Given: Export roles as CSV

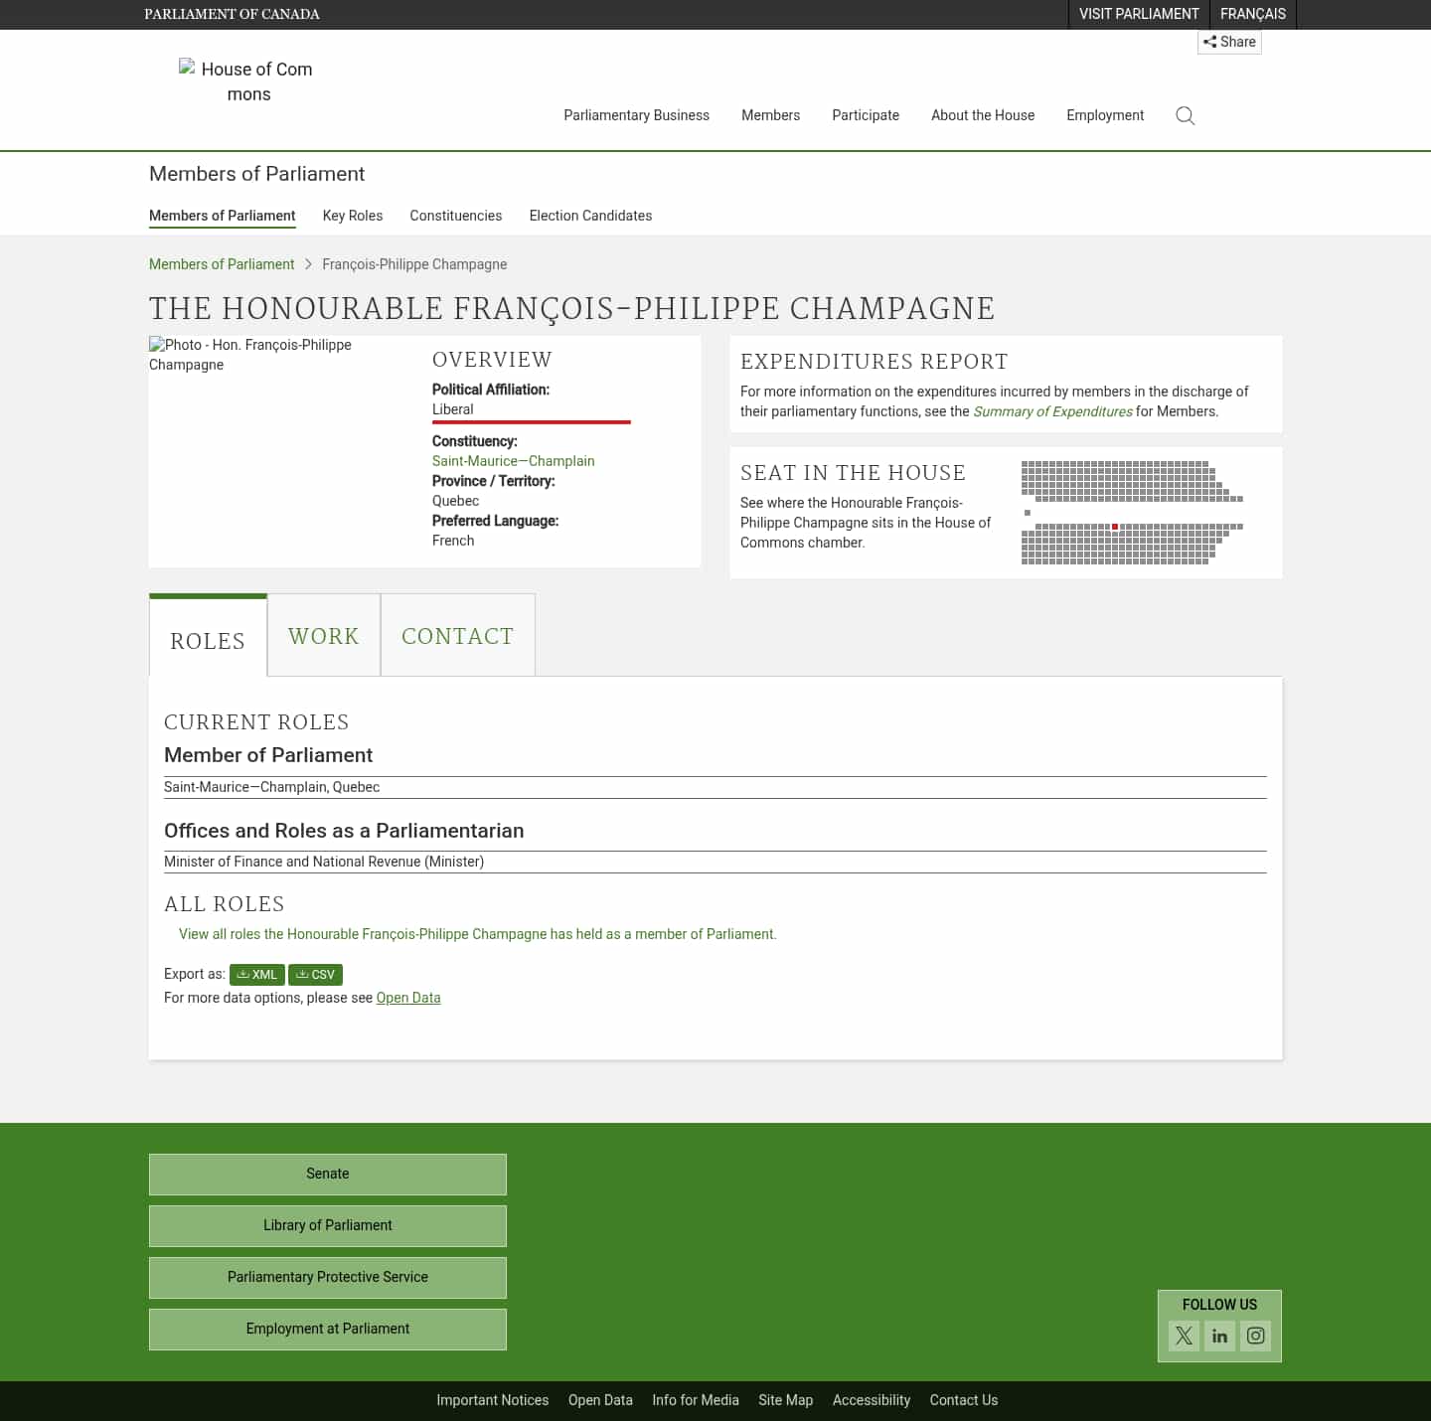Looking at the screenshot, I should (x=315, y=975).
